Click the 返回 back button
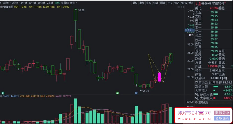The height and width of the screenshot is (124, 233). tap(191, 3)
